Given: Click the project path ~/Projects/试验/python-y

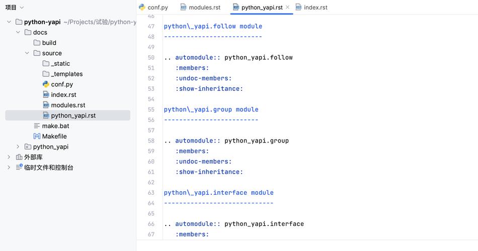Looking at the screenshot, I should (x=100, y=22).
